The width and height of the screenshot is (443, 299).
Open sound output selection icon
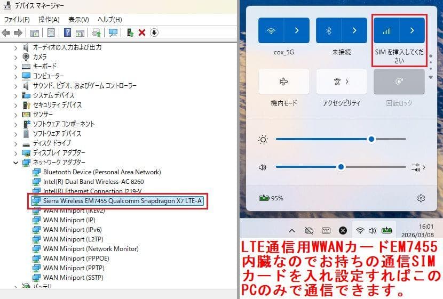[418, 167]
